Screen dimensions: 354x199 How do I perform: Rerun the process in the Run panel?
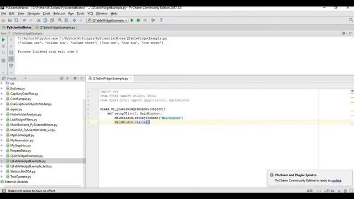coord(3,40)
